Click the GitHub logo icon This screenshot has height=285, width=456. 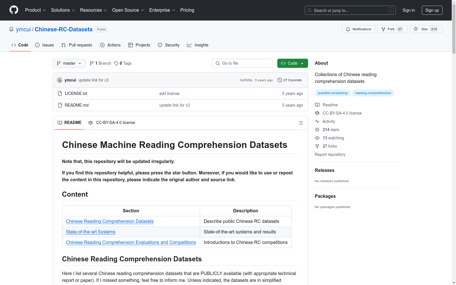tap(14, 10)
